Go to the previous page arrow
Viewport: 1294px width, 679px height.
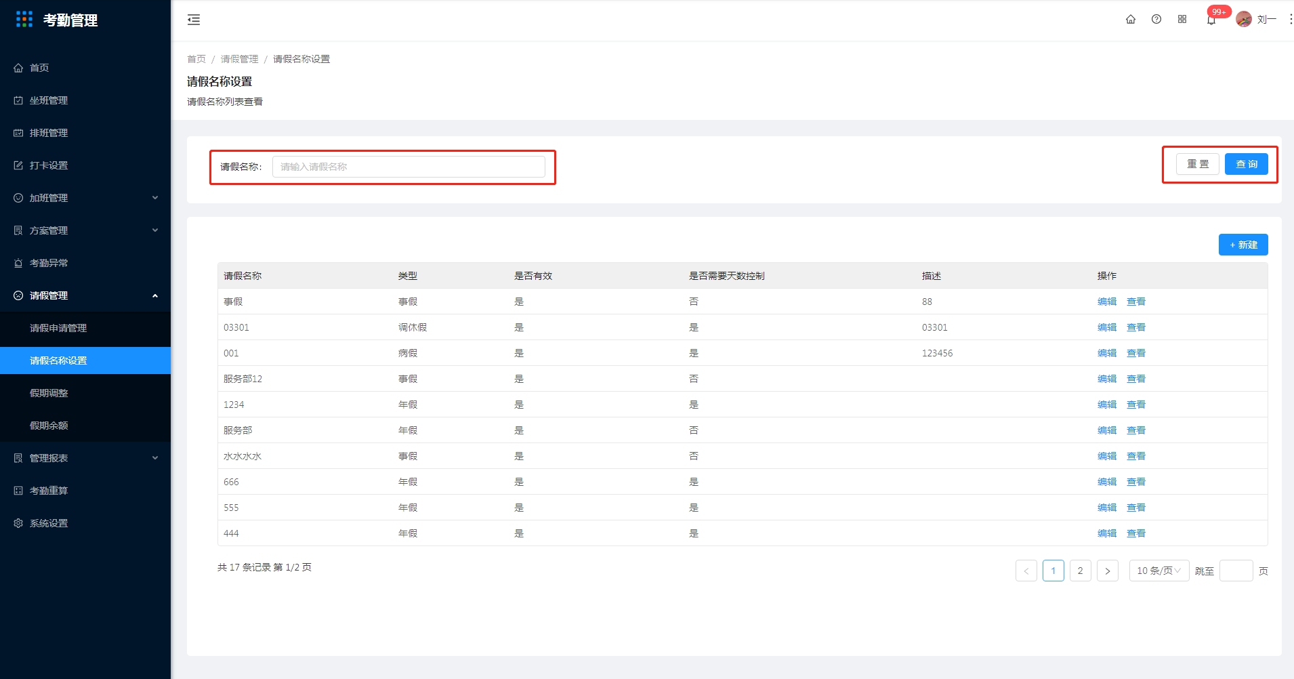click(x=1026, y=571)
